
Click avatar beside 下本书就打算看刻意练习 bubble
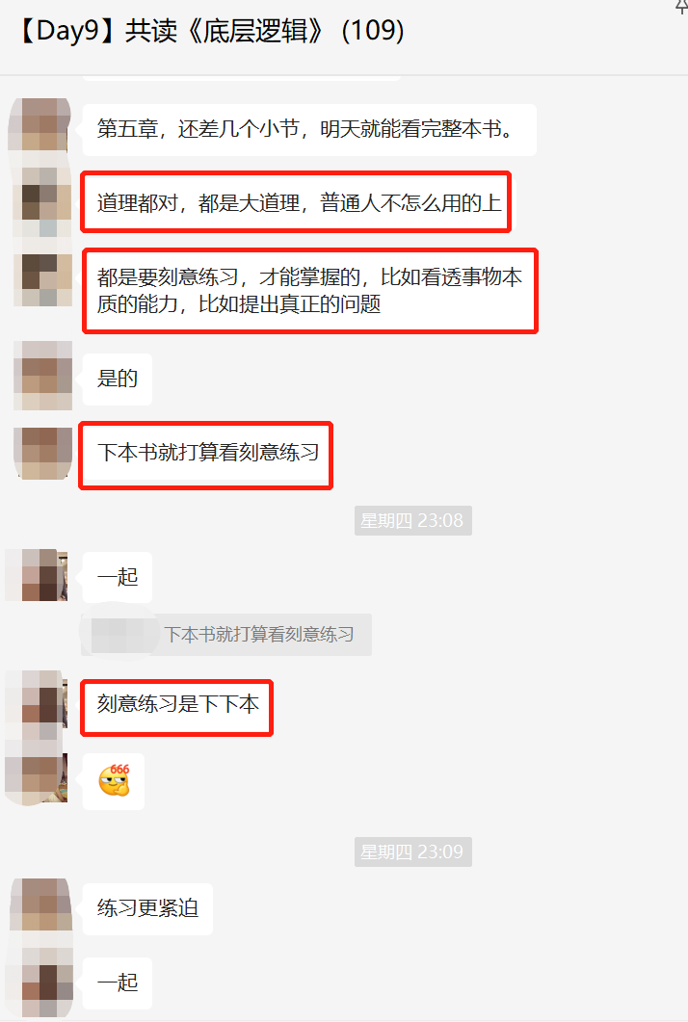tap(43, 454)
